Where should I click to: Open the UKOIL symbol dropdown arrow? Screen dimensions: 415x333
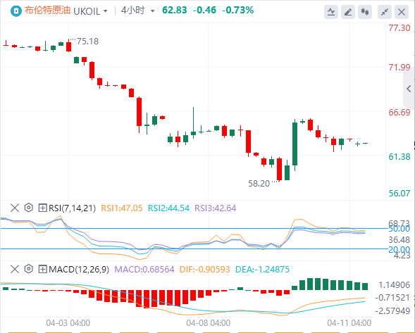(x=106, y=11)
